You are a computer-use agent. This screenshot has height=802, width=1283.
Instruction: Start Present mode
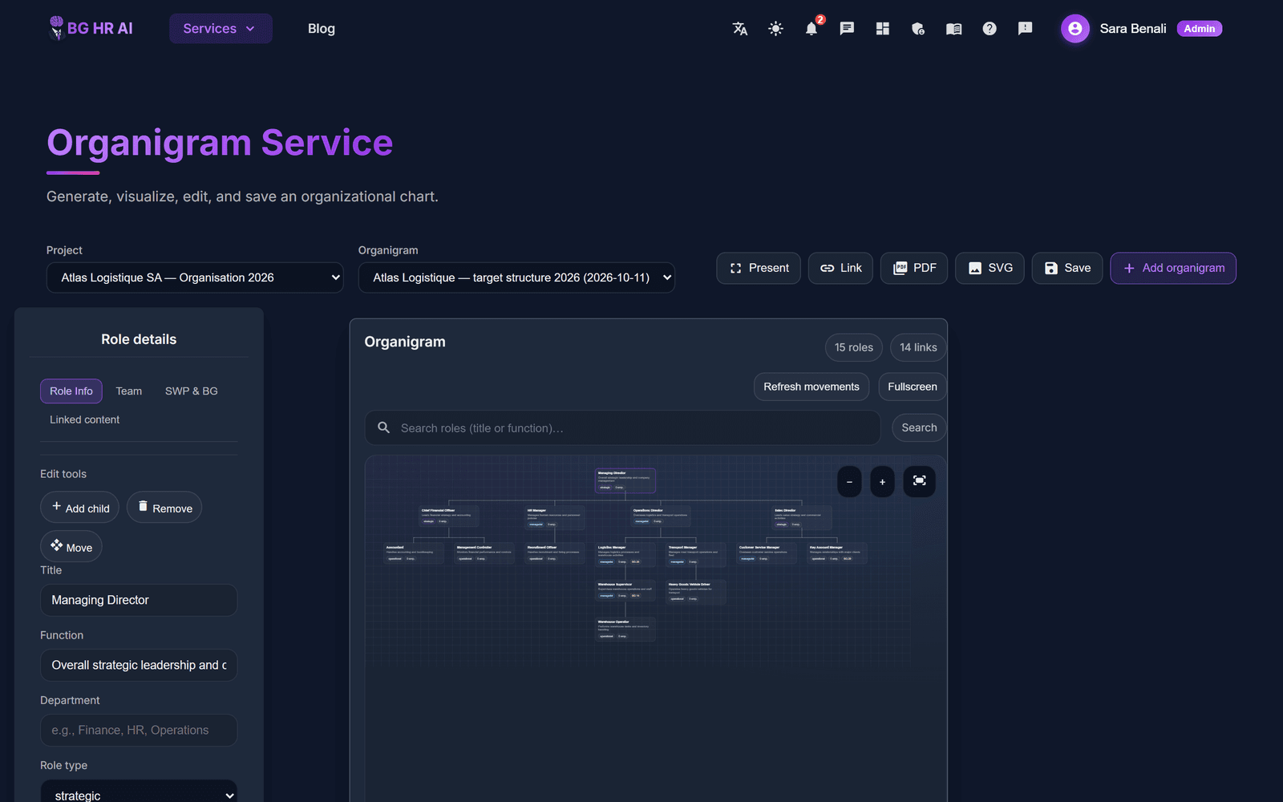click(x=759, y=268)
